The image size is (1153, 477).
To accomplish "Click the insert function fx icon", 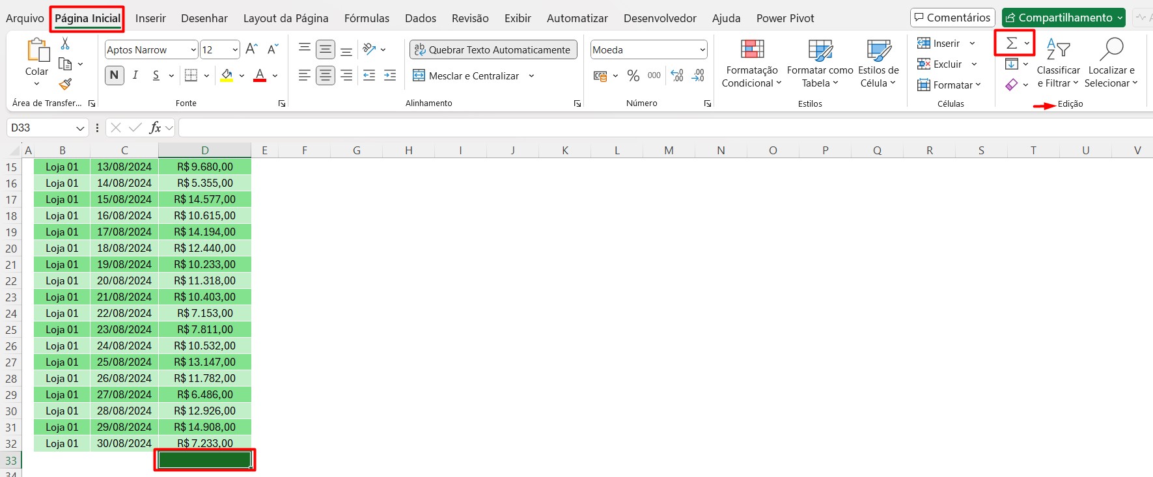I will tap(155, 128).
